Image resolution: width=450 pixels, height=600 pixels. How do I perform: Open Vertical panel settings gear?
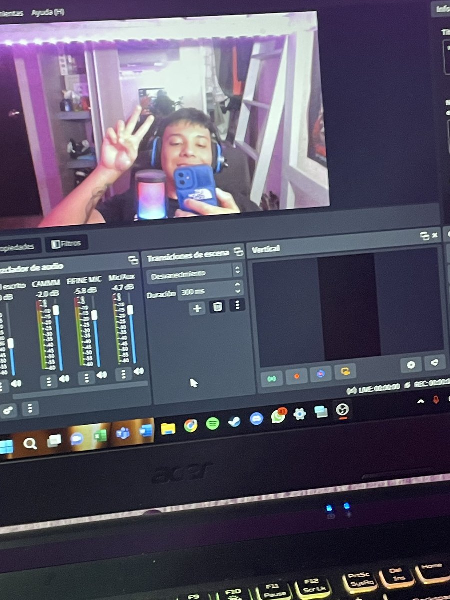tap(411, 364)
